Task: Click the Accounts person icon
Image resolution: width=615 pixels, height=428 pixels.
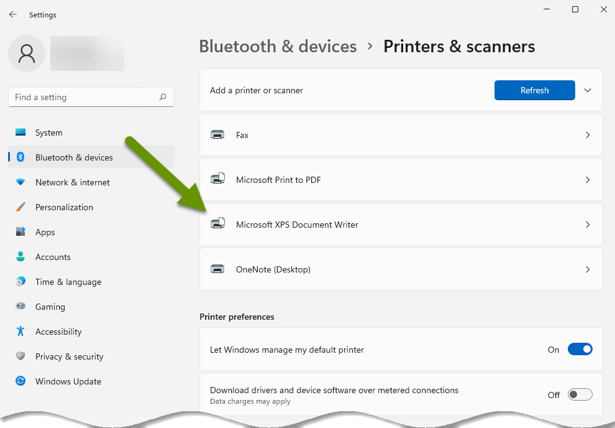Action: pyautogui.click(x=20, y=257)
